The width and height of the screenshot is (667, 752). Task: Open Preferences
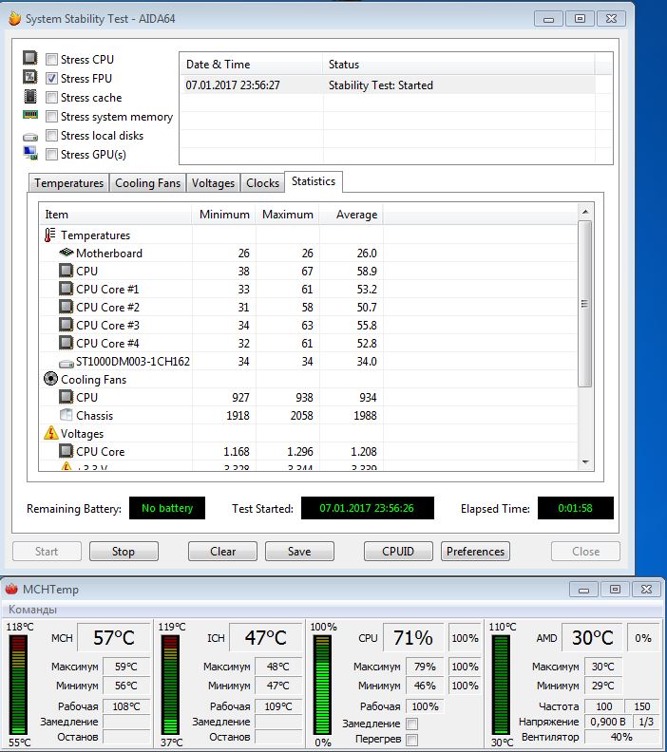click(475, 552)
